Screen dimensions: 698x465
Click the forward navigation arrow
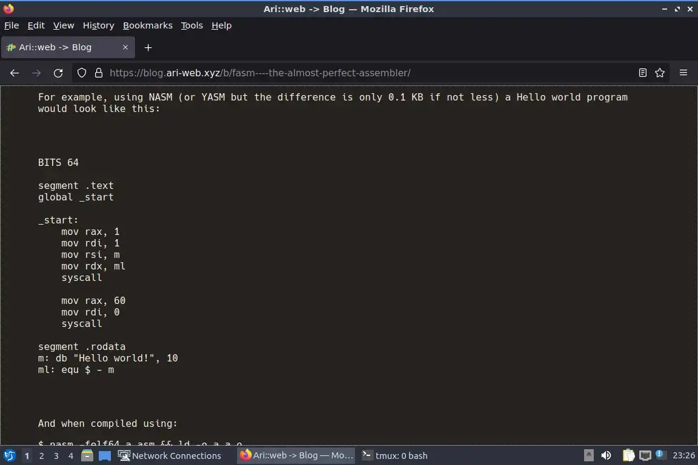pyautogui.click(x=36, y=73)
